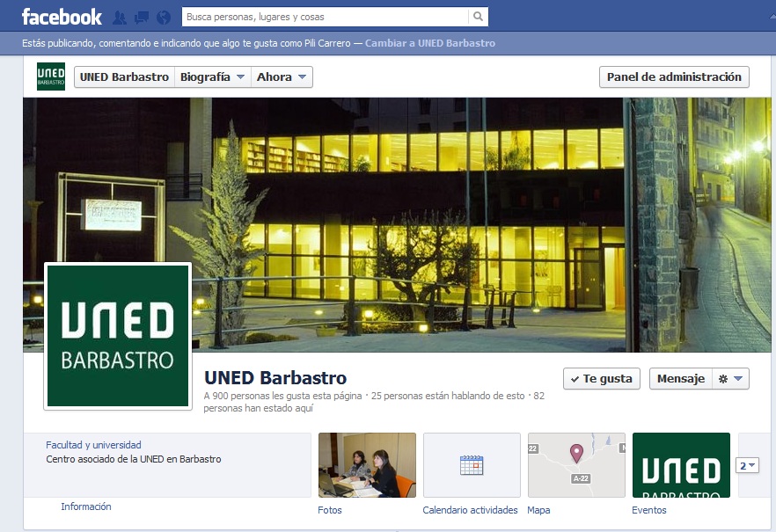This screenshot has height=532, width=776.
Task: Open the Fotos thumbnail
Action: (367, 465)
